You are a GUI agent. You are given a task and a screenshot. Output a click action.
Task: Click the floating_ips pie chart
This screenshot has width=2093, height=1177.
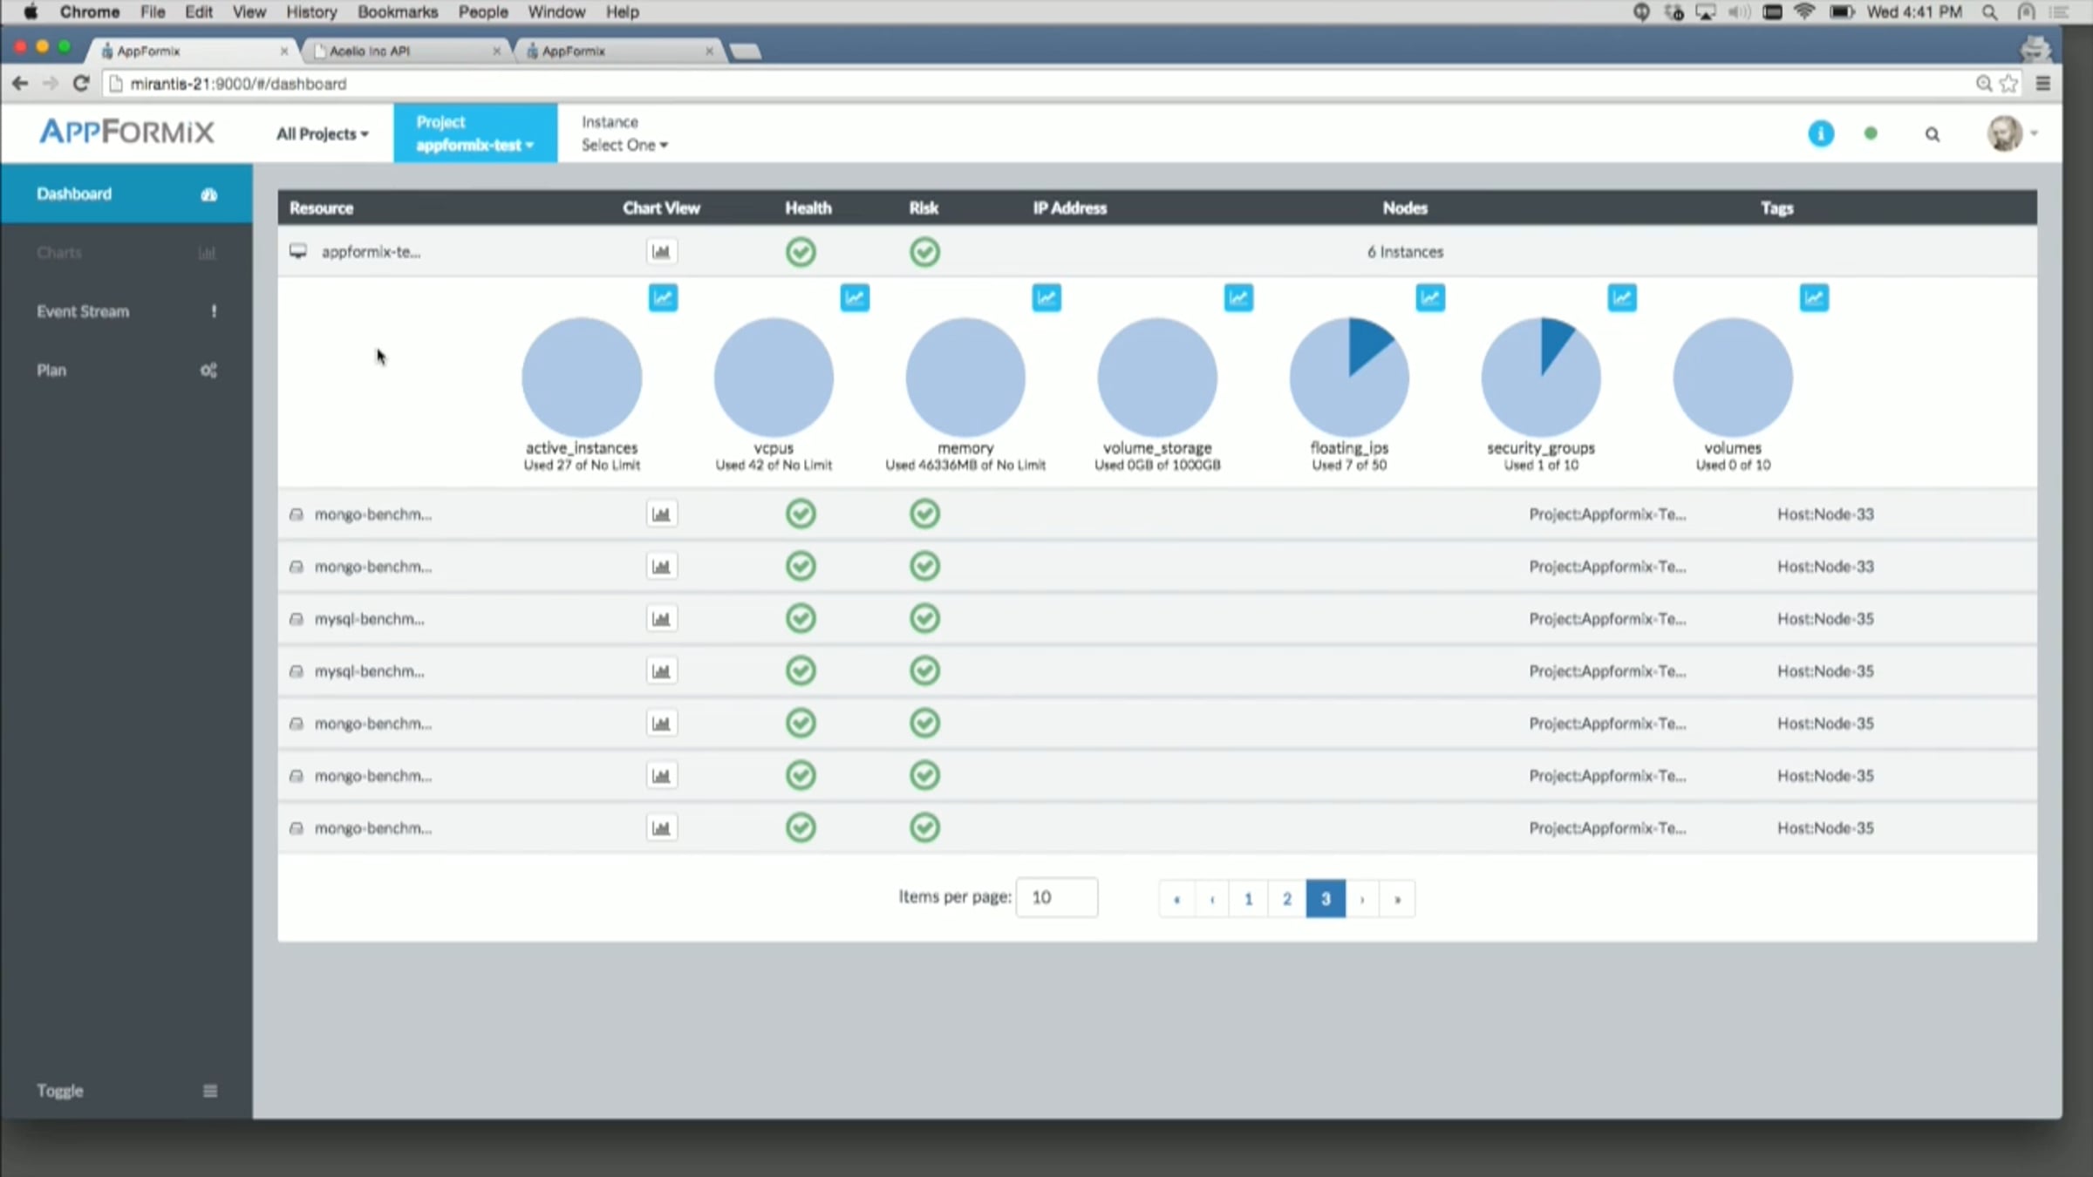point(1349,377)
